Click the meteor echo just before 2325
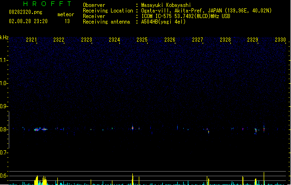Image resolution: width=291 pixels, height=185 pixels. [132, 128]
